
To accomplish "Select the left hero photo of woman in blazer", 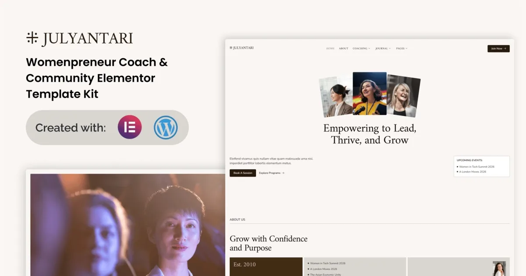I will point(336,96).
